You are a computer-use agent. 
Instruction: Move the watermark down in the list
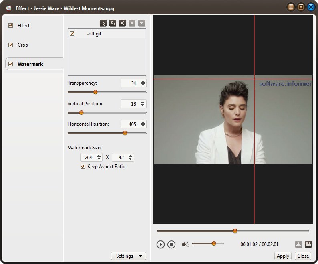[141, 23]
